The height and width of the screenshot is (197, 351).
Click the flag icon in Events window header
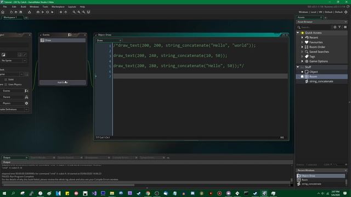pyautogui.click(x=70, y=35)
